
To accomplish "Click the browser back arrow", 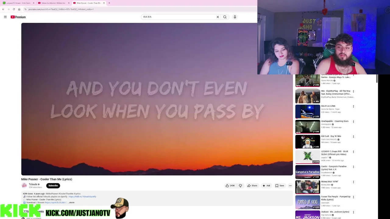I will [3, 9].
